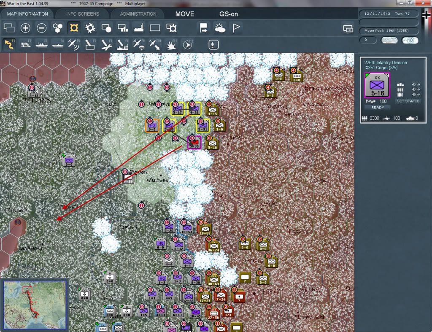Toggle the hex grid display icon
This screenshot has width=432, height=332.
[57, 28]
